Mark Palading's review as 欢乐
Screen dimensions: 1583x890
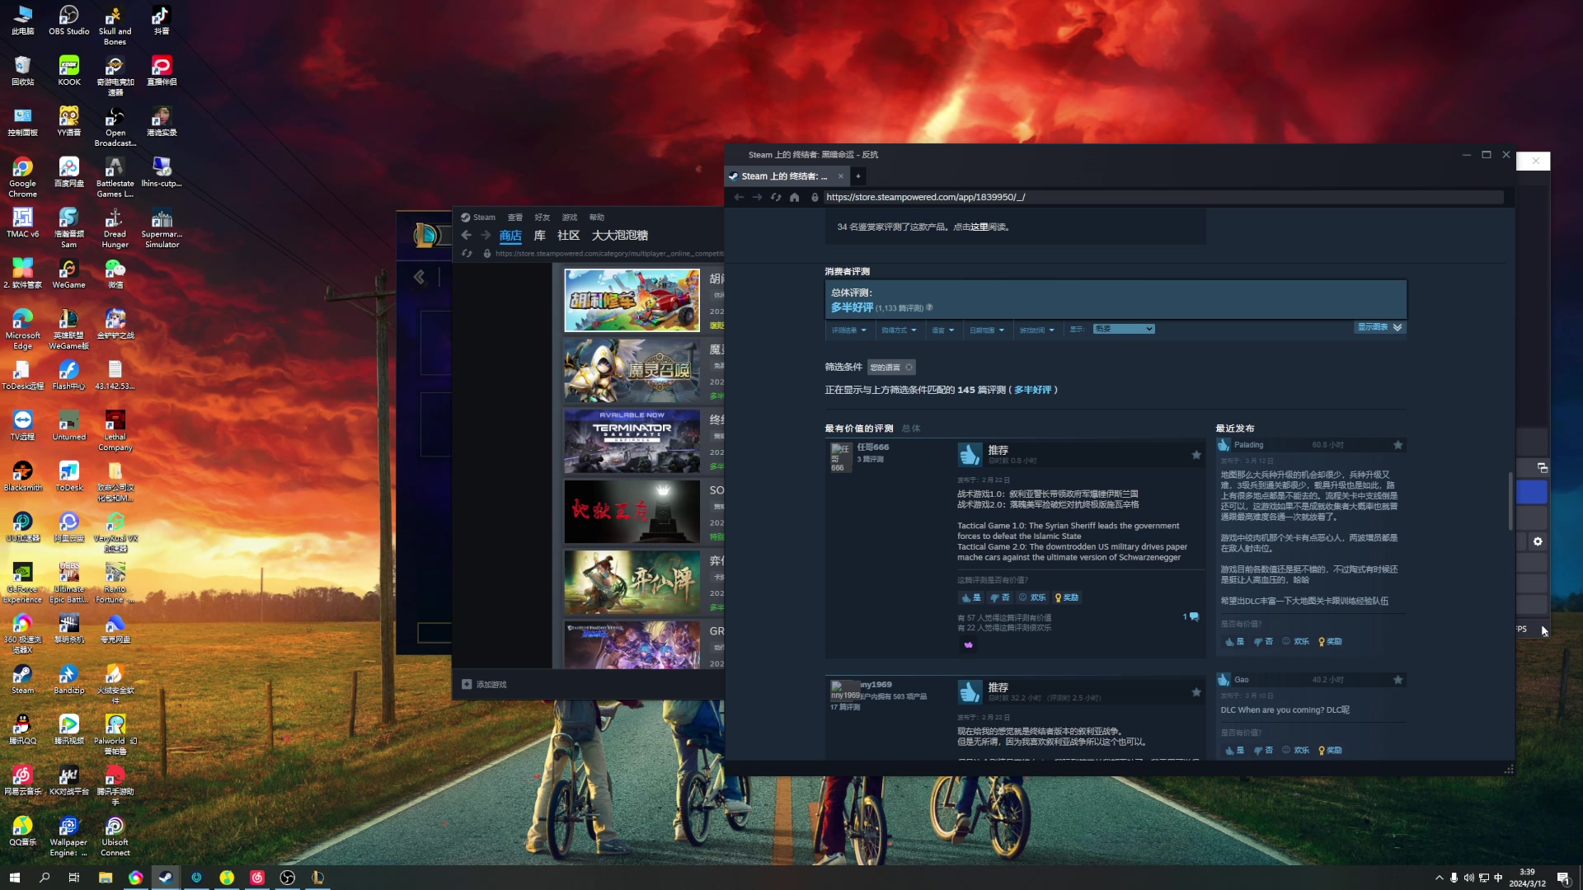click(1295, 641)
